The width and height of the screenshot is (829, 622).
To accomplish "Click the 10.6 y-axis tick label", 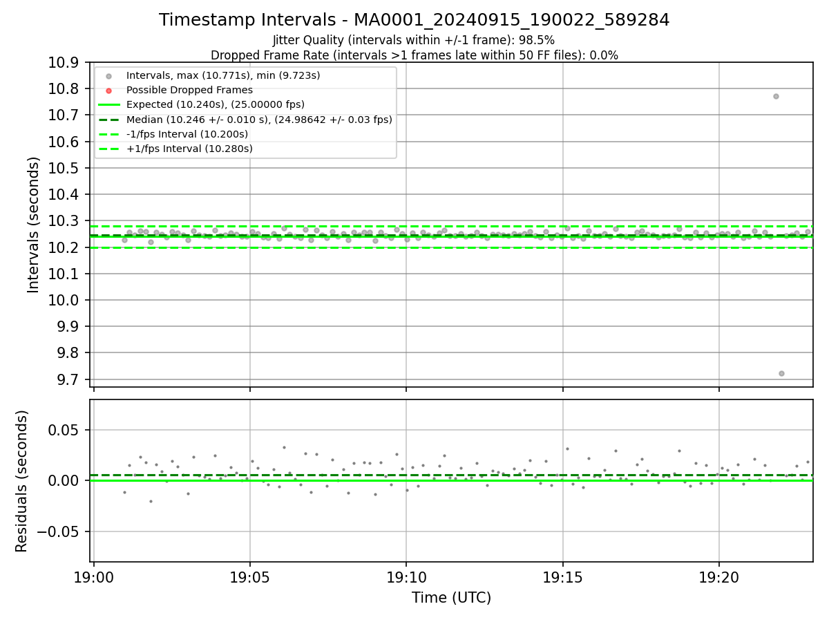I will 64,142.
